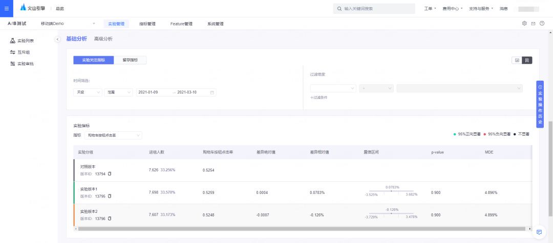Copy version ID 13796
This screenshot has height=243, width=553.
[x=110, y=218]
